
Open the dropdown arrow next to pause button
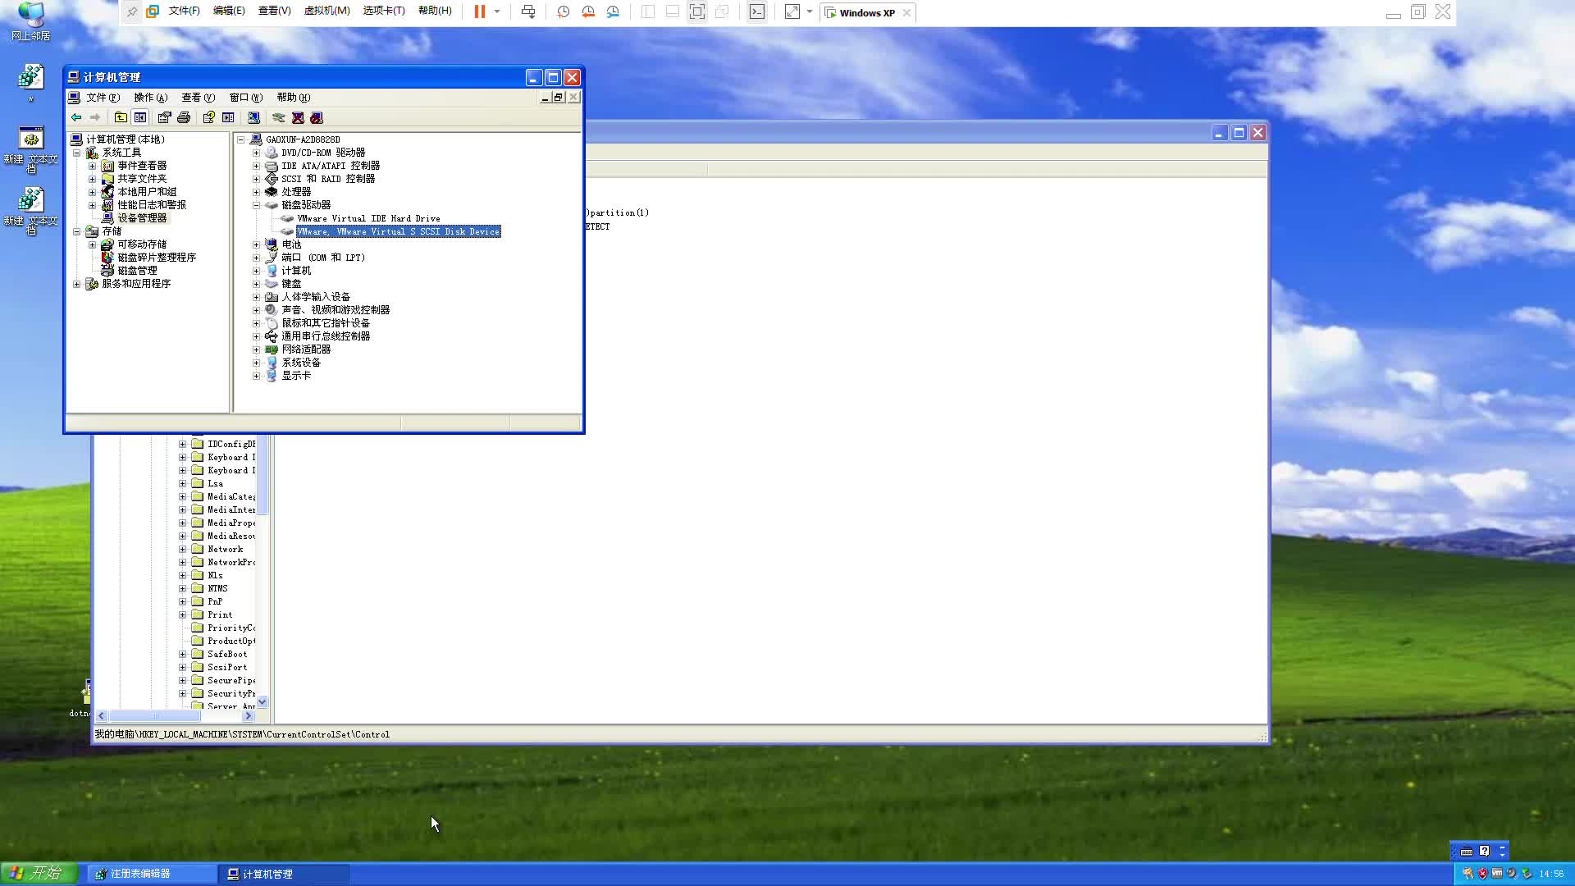click(x=497, y=11)
